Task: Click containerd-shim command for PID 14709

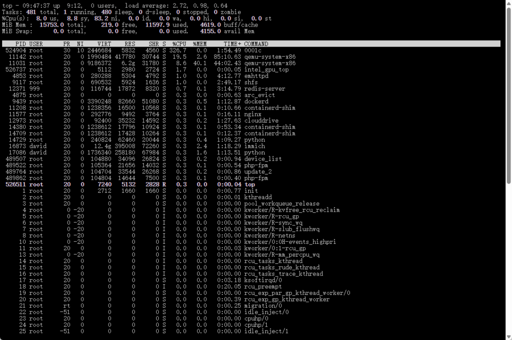Action: pos(270,133)
